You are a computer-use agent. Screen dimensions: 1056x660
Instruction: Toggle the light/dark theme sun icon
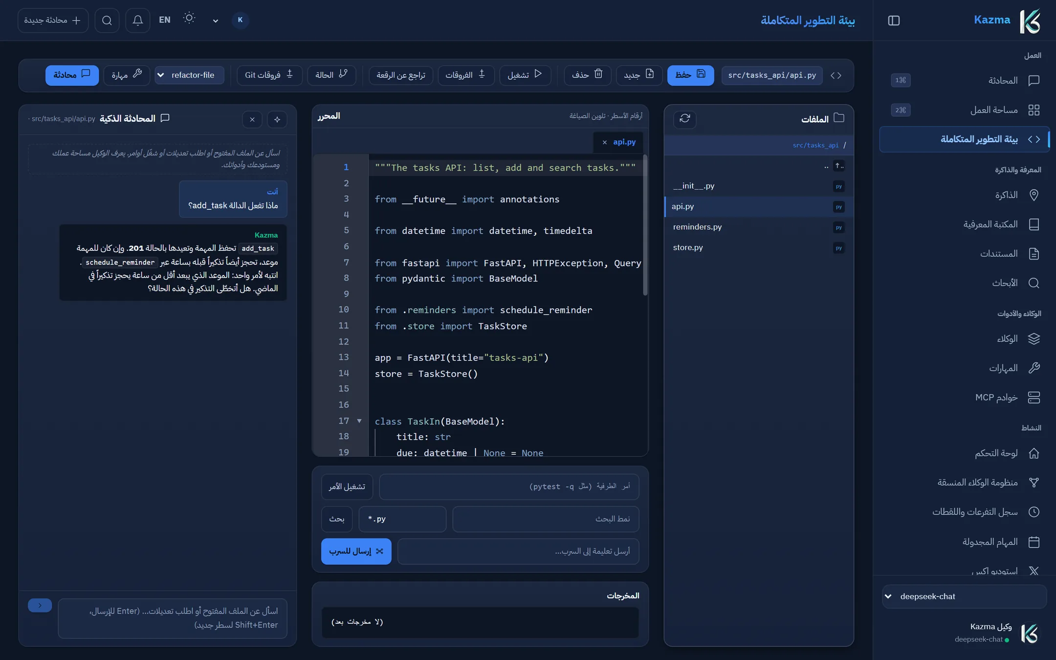pos(189,19)
